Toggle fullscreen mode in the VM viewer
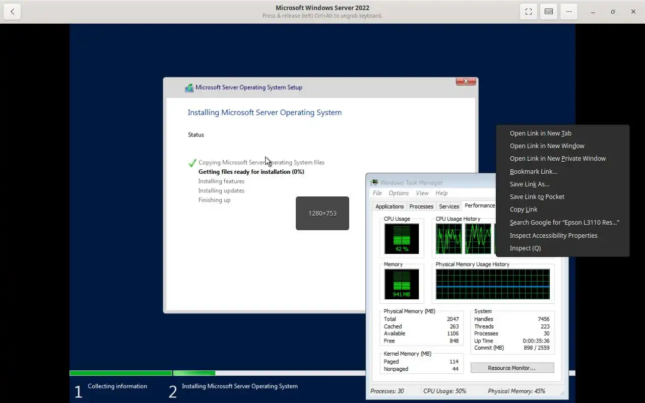 tap(529, 12)
